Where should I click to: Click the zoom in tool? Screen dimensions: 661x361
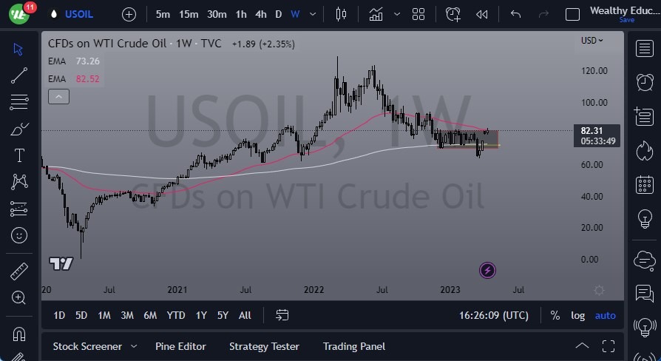[x=19, y=297]
